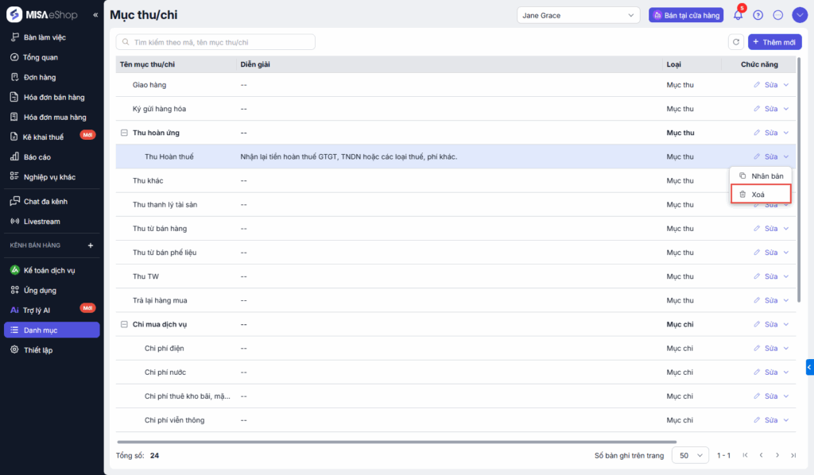This screenshot has height=475, width=814.
Task: Open records per page dropdown showing 50
Action: 691,455
